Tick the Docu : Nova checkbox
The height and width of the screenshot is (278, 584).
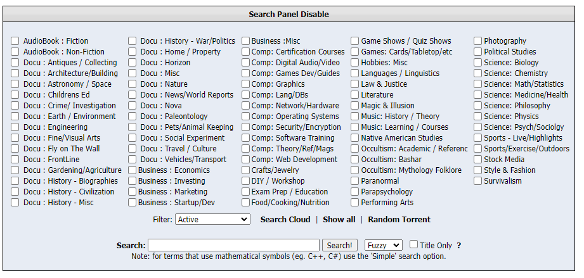pos(133,106)
